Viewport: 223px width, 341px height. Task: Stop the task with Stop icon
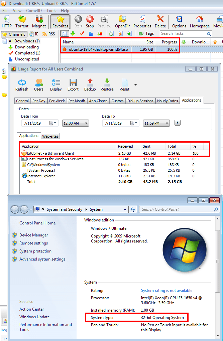(90, 21)
